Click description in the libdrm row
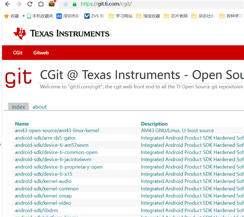 (x=192, y=210)
